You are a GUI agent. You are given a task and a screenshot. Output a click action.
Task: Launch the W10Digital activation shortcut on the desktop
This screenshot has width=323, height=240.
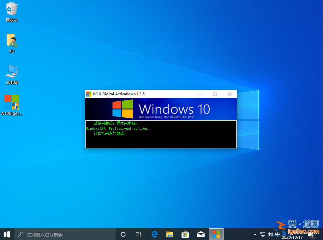(x=11, y=103)
